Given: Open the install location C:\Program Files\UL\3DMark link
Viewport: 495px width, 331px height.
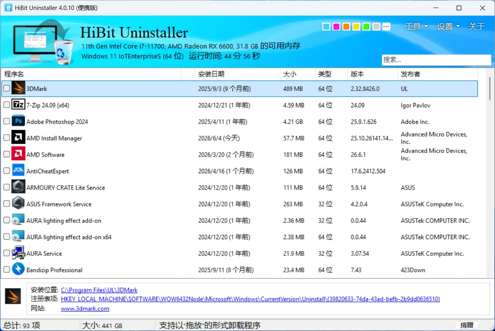Looking at the screenshot, I should (99, 290).
